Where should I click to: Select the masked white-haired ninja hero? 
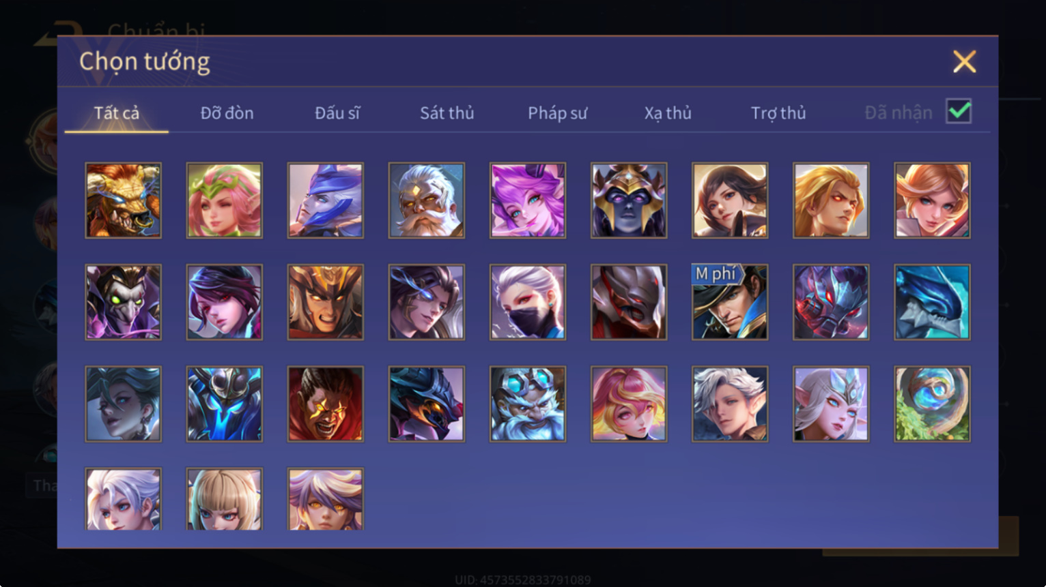point(527,302)
